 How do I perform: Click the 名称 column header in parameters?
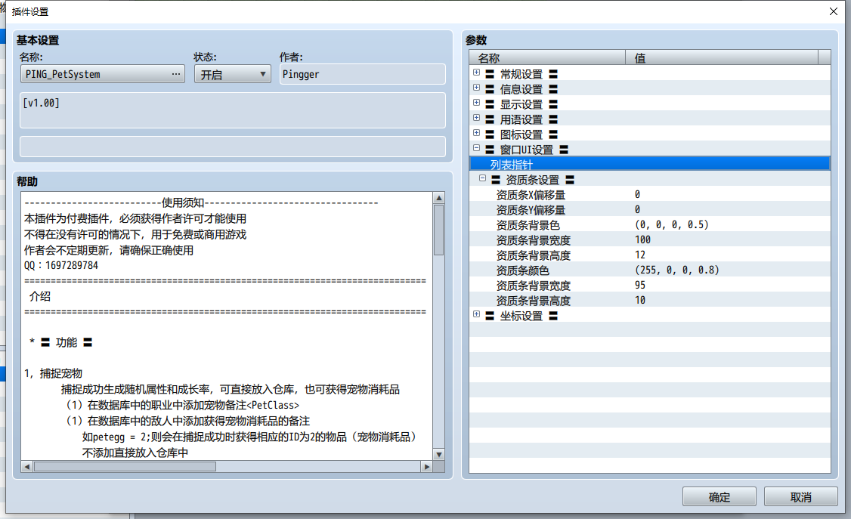point(547,57)
